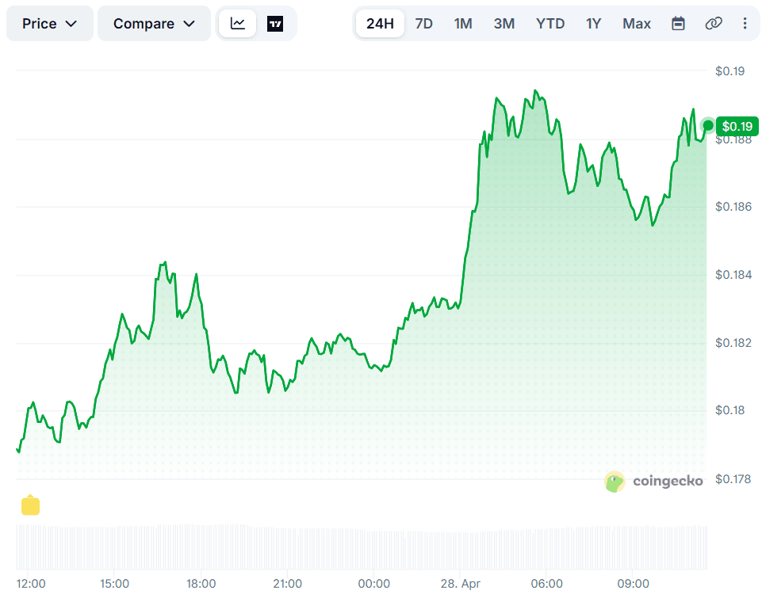Image resolution: width=762 pixels, height=598 pixels.
Task: Open the Compare dropdown
Action: coord(154,24)
